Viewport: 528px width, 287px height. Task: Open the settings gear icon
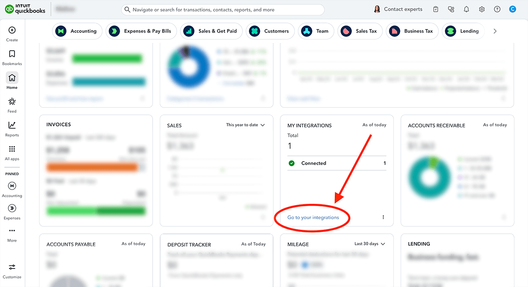pos(482,9)
